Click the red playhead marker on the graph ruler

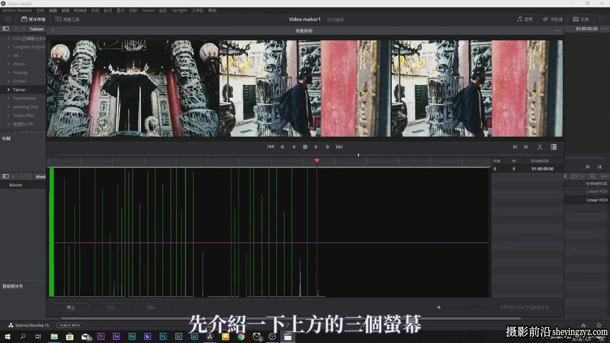(317, 161)
